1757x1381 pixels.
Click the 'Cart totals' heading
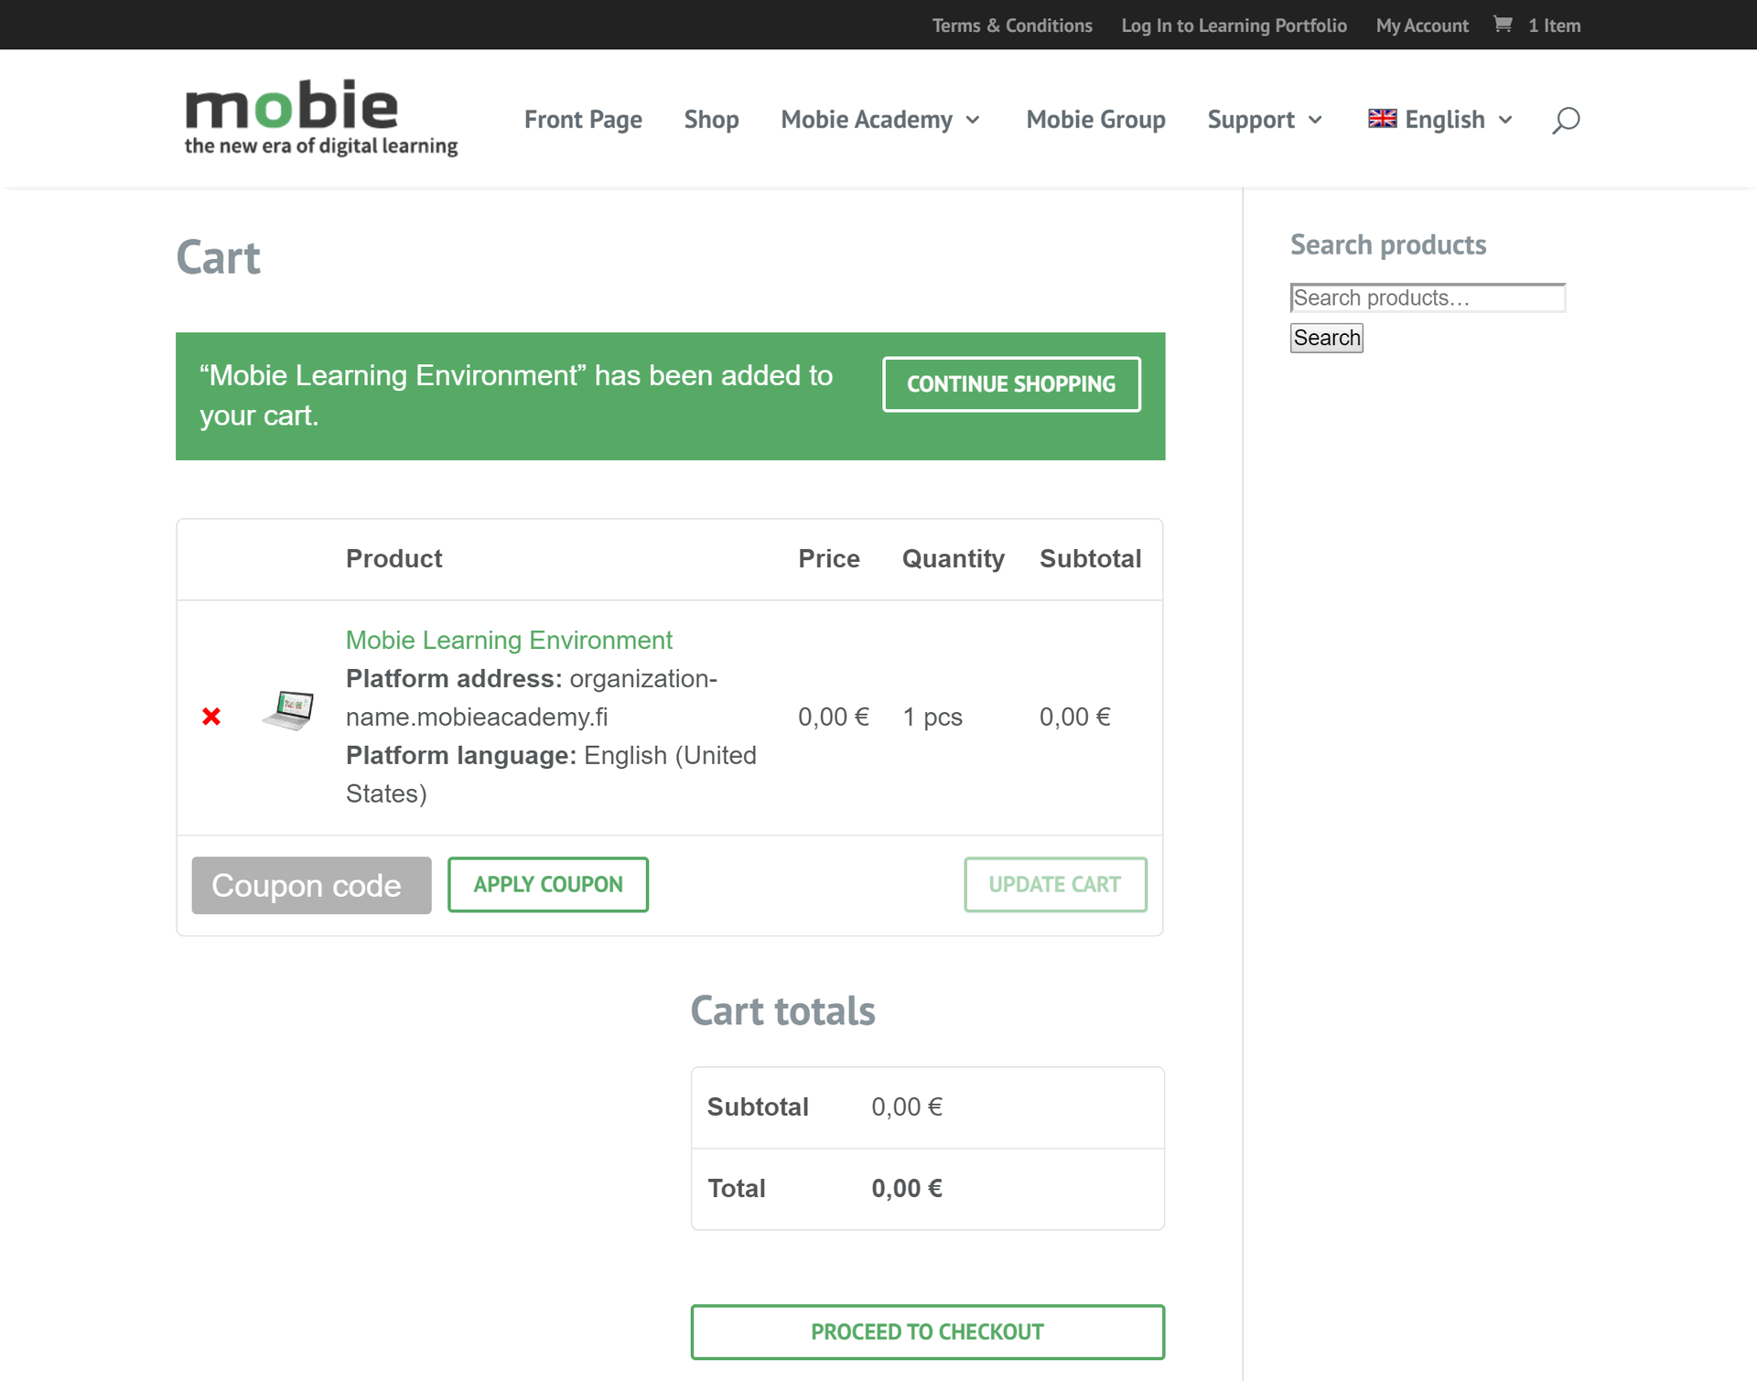[x=783, y=1011]
